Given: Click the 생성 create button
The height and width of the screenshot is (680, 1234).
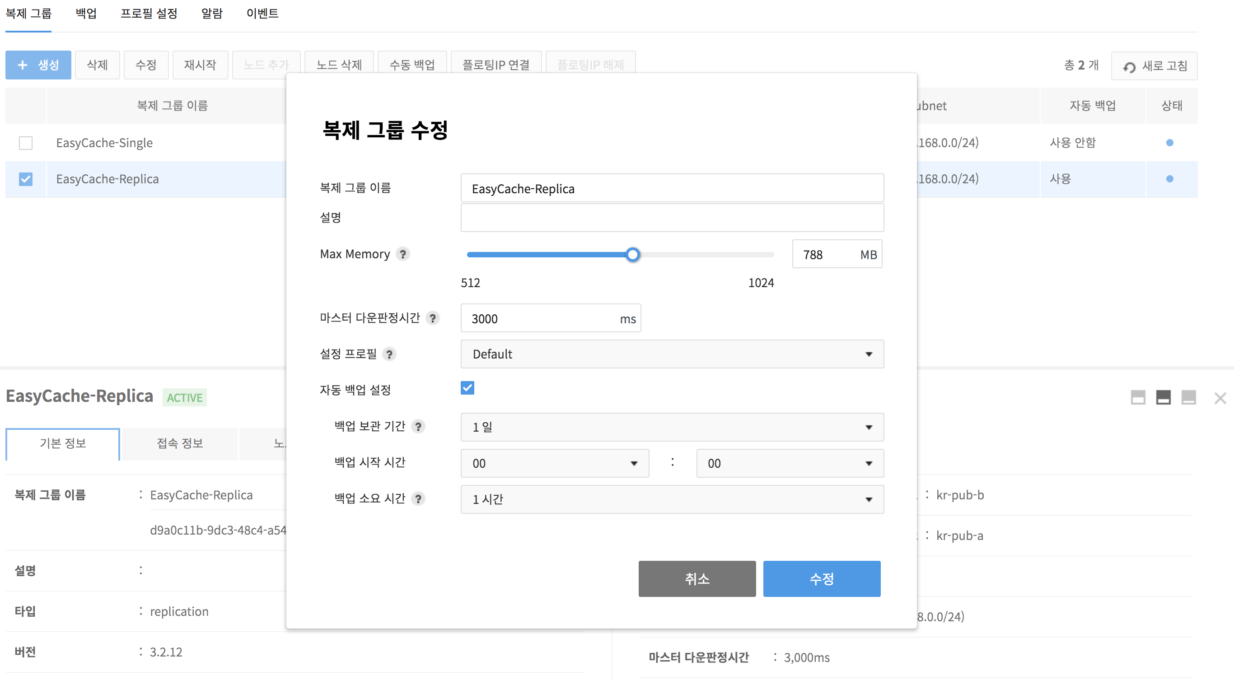Looking at the screenshot, I should (x=38, y=65).
